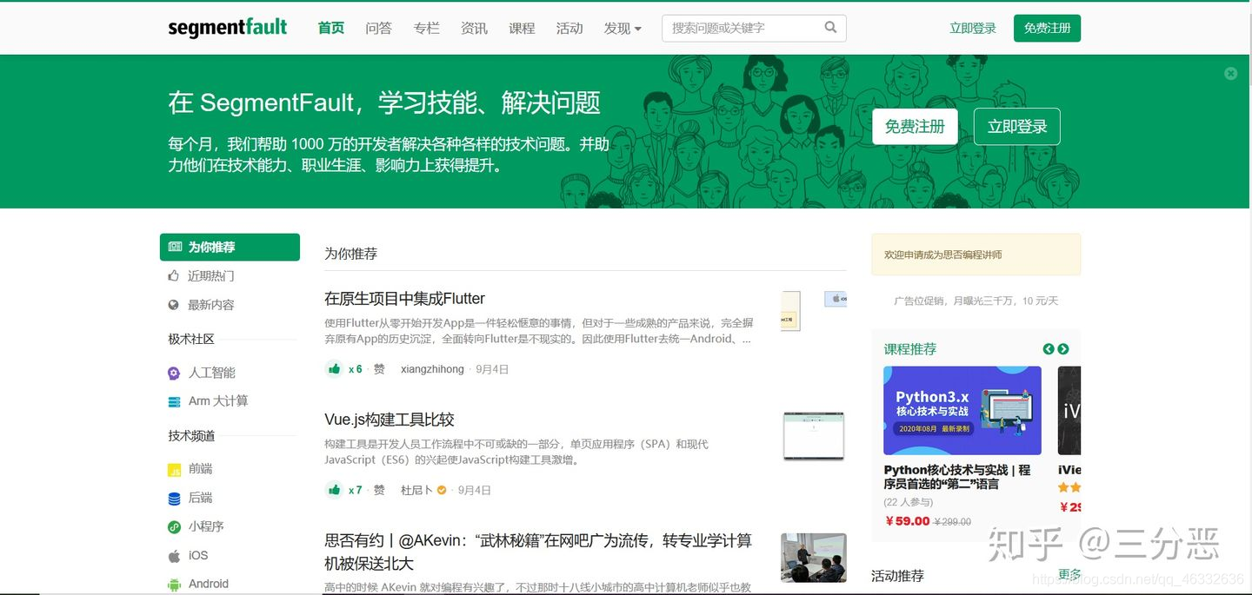Open the Vue.js article thumbnail
Image resolution: width=1252 pixels, height=595 pixels.
[814, 436]
